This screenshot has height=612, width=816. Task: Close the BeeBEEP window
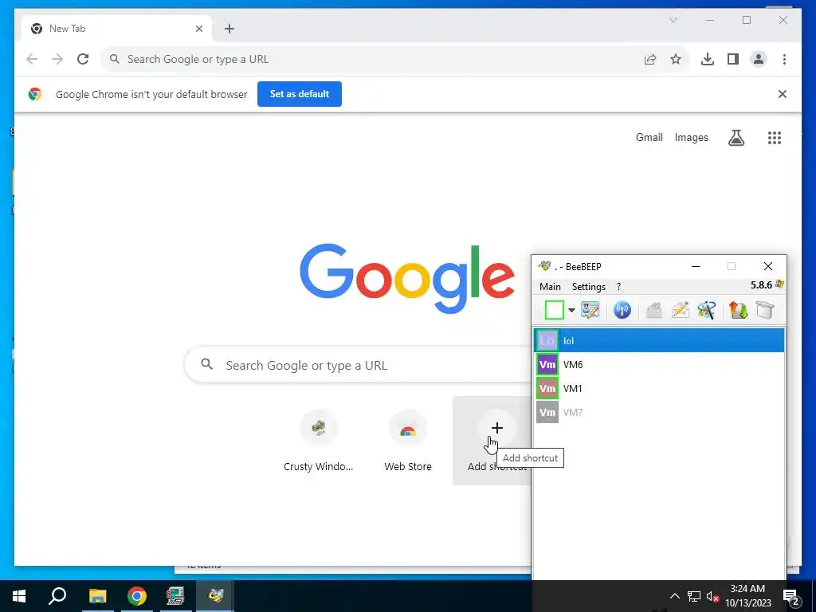[x=767, y=266]
